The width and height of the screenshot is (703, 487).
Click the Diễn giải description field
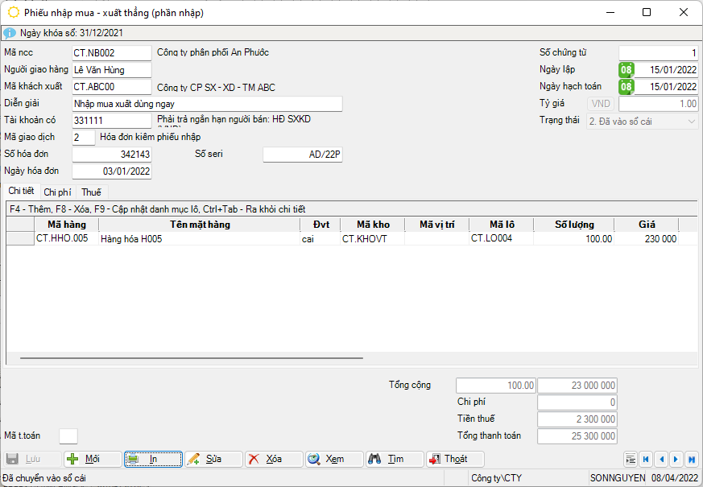[207, 104]
